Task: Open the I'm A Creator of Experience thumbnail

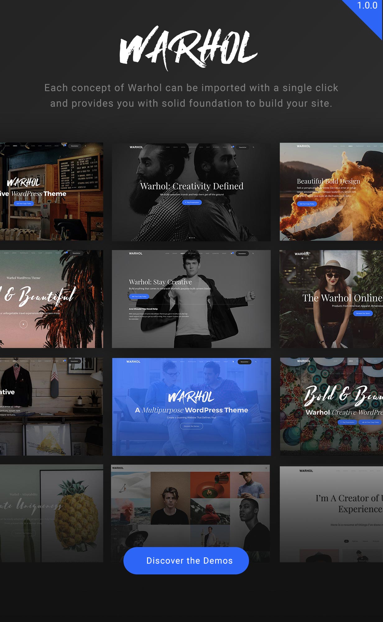Action: 331,514
